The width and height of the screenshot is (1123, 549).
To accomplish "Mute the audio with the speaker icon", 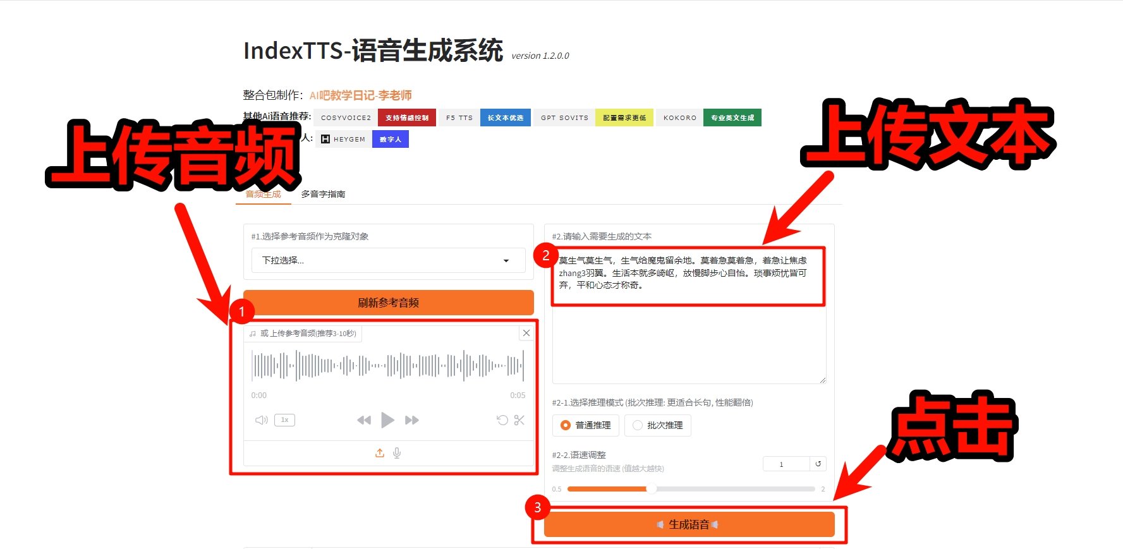I will (261, 420).
